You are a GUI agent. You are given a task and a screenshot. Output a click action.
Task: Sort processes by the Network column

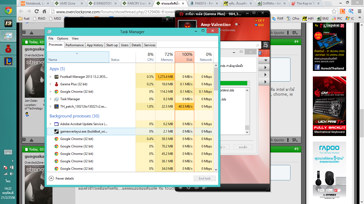(x=204, y=57)
